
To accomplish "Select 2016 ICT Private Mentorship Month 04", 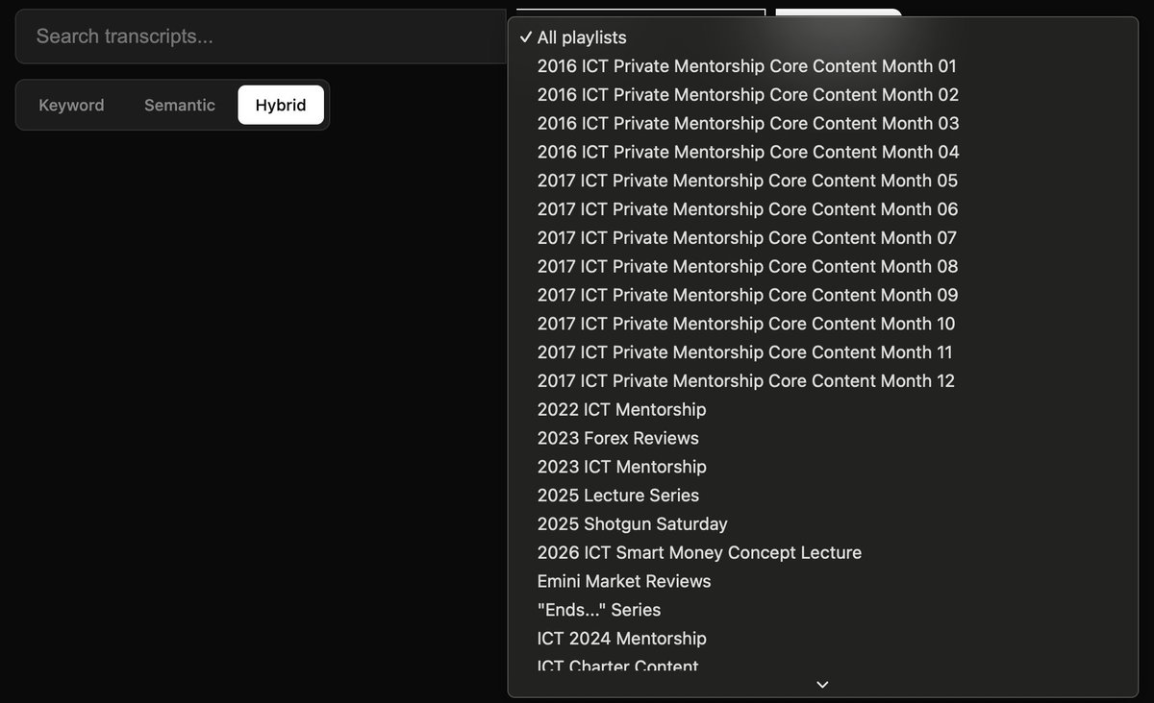I will pos(822,152).
